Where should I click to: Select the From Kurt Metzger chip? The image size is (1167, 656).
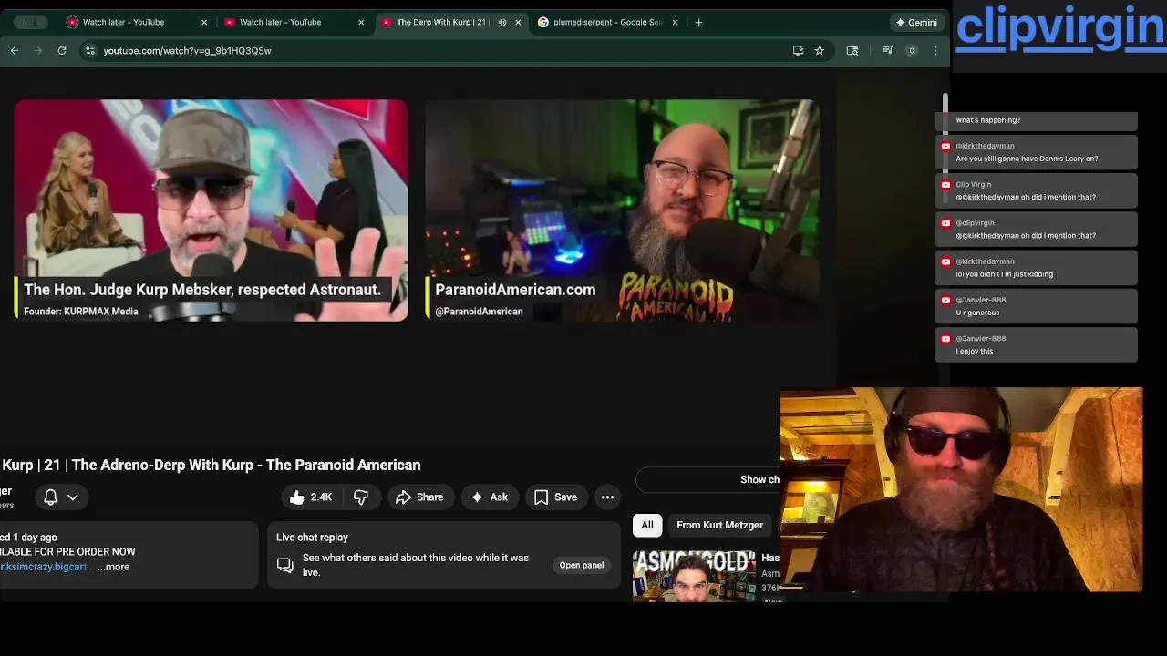click(x=719, y=525)
